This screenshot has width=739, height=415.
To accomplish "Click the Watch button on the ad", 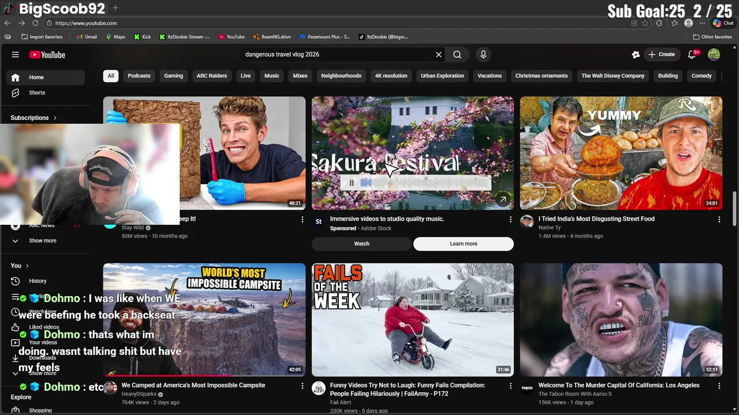I will (x=361, y=244).
